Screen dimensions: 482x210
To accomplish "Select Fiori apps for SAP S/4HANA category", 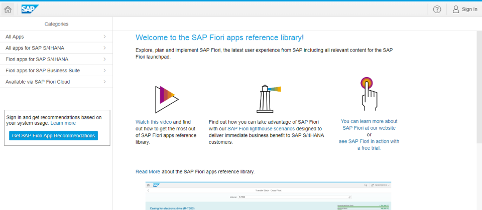I will pos(37,59).
